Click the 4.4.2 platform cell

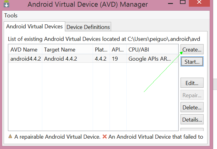point(101,59)
